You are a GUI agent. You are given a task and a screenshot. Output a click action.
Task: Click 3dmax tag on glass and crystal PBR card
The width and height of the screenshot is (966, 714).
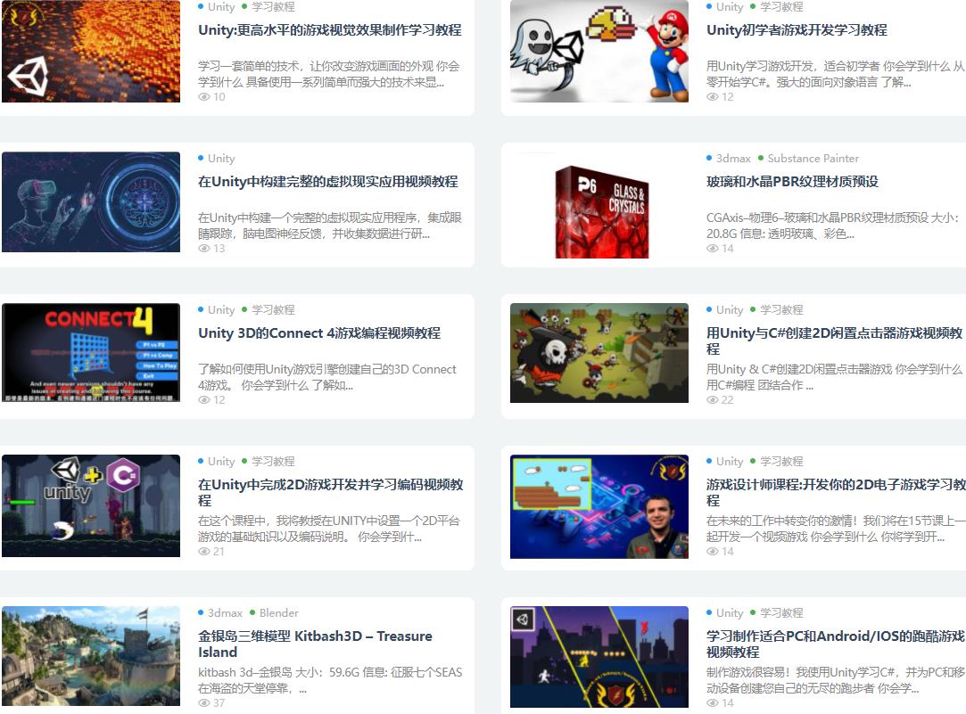click(733, 158)
